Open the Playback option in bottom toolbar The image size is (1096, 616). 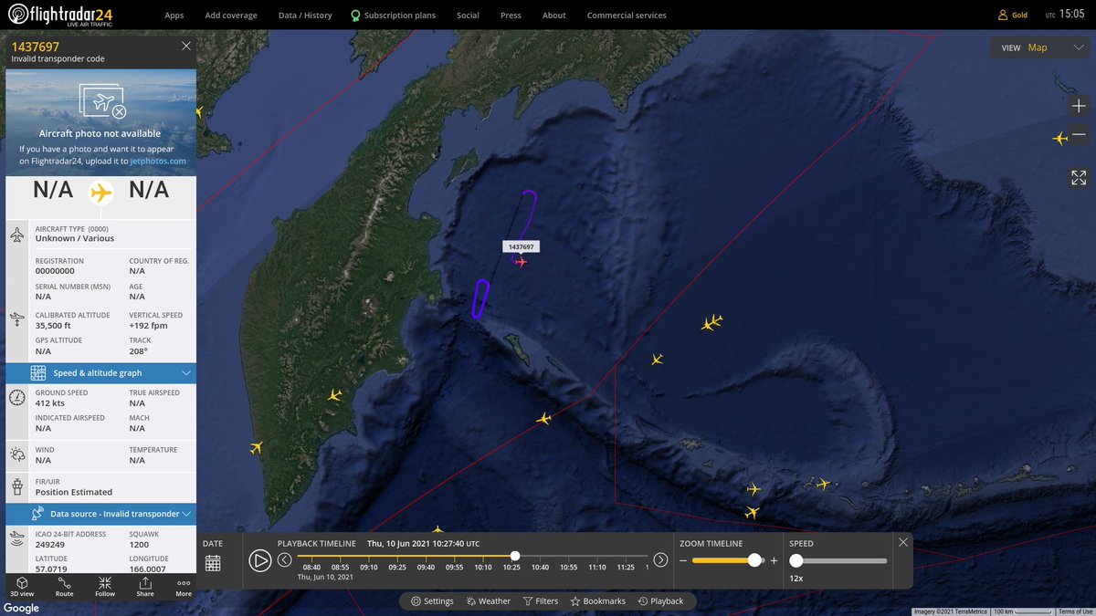point(660,601)
